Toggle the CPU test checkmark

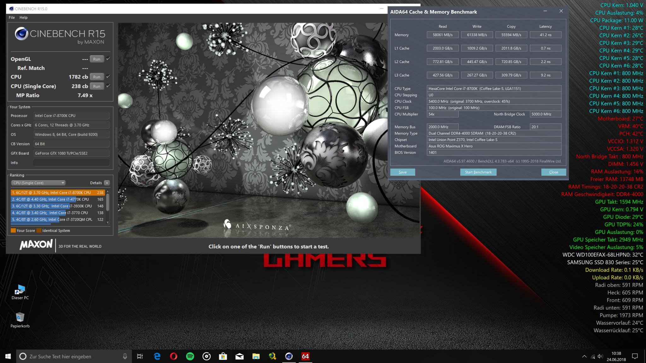[x=108, y=76]
